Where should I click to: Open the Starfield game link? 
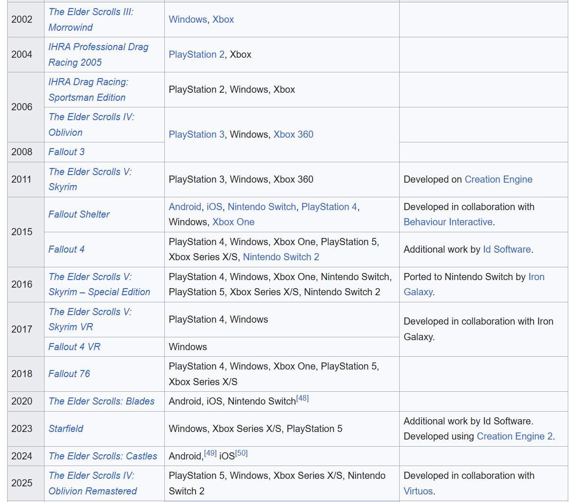[x=66, y=429]
